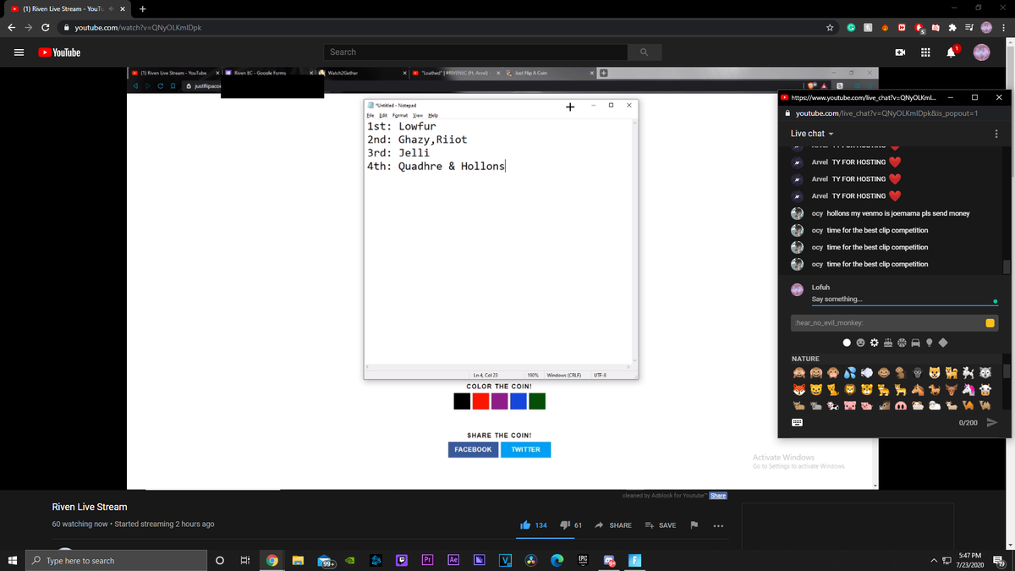The width and height of the screenshot is (1015, 571).
Task: Click the Chrome address bar URL
Action: pyautogui.click(x=138, y=28)
